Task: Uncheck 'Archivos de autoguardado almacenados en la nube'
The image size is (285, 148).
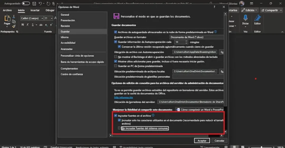Action: [x=116, y=32]
